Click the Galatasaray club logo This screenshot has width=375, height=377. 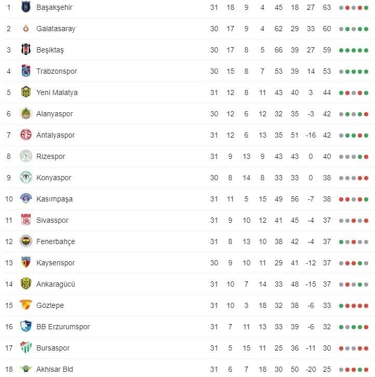[25, 29]
